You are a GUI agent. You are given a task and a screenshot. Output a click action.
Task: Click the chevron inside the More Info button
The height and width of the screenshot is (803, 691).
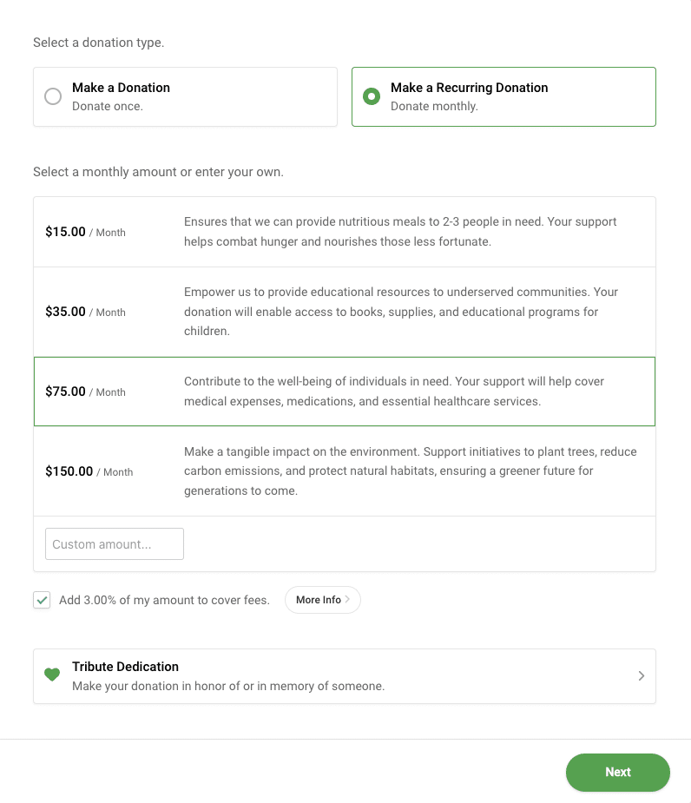click(348, 599)
